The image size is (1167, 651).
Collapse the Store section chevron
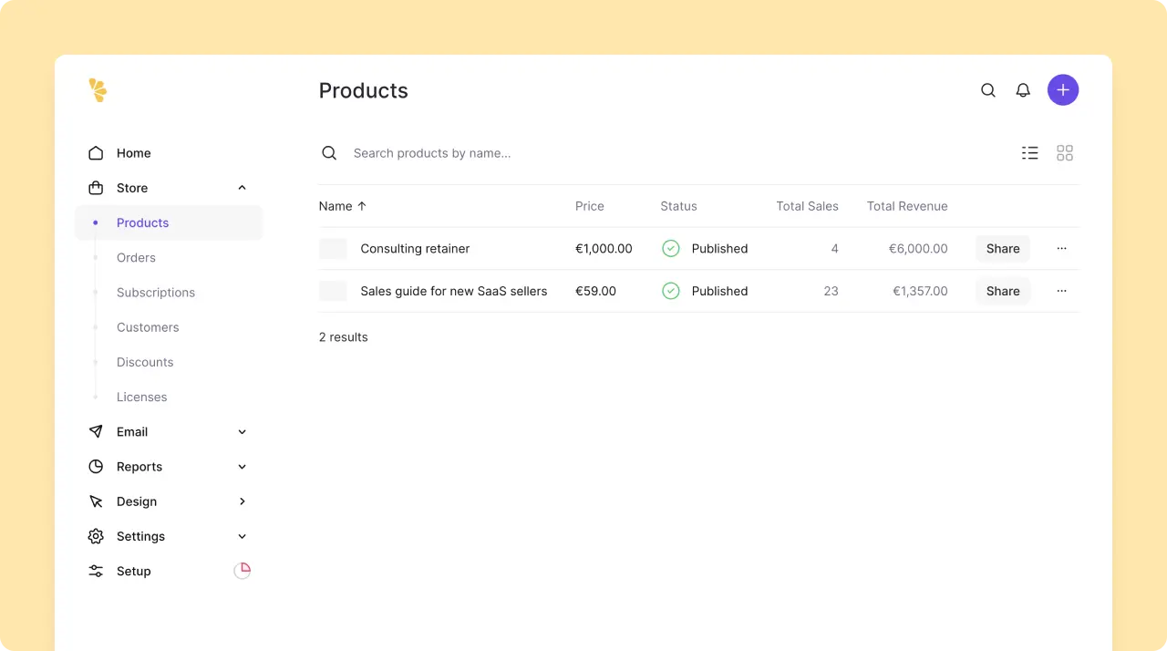pyautogui.click(x=242, y=188)
